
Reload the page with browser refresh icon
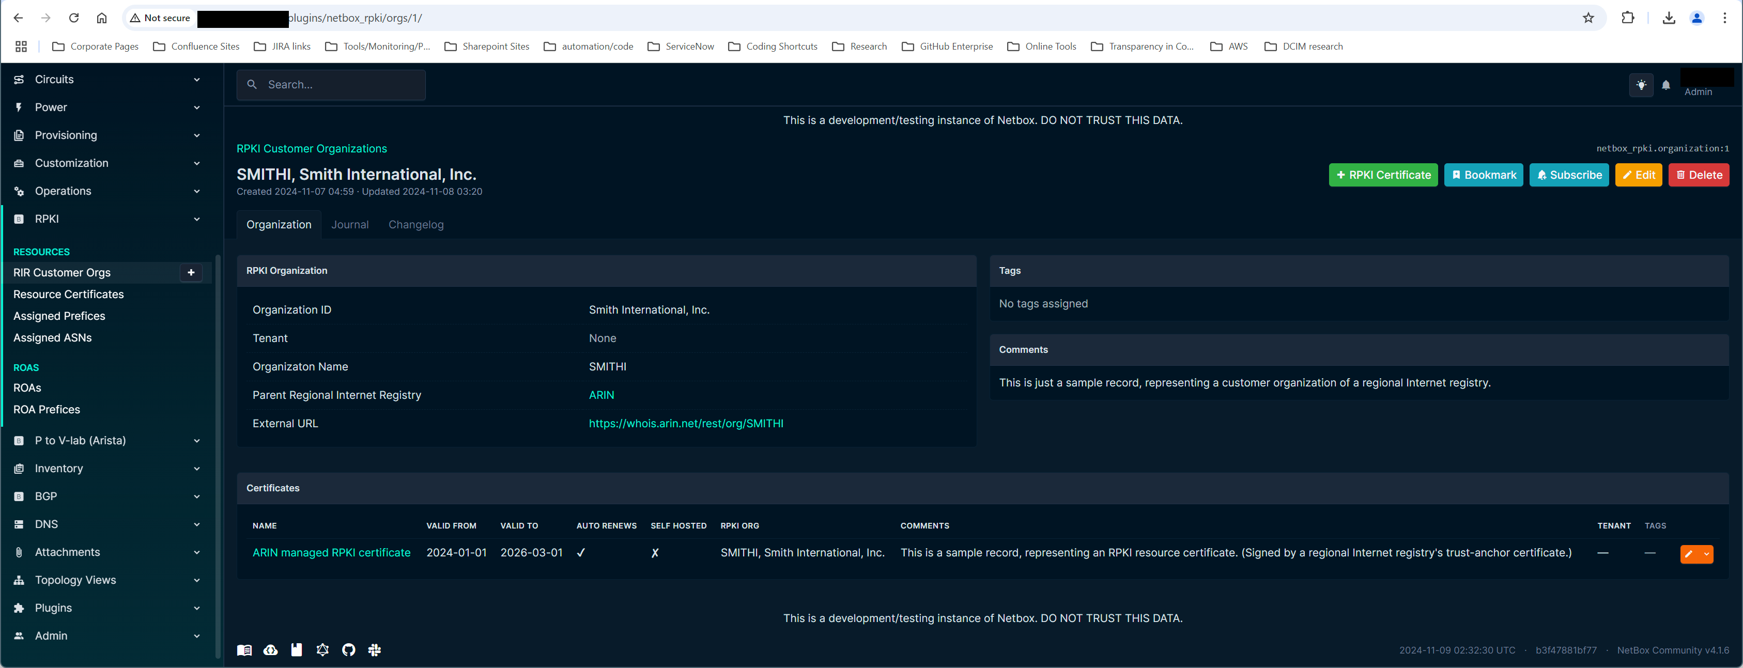(x=74, y=18)
